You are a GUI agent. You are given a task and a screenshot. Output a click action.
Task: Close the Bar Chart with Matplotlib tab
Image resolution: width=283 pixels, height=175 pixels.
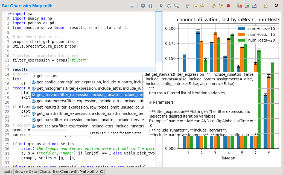pos(101,171)
